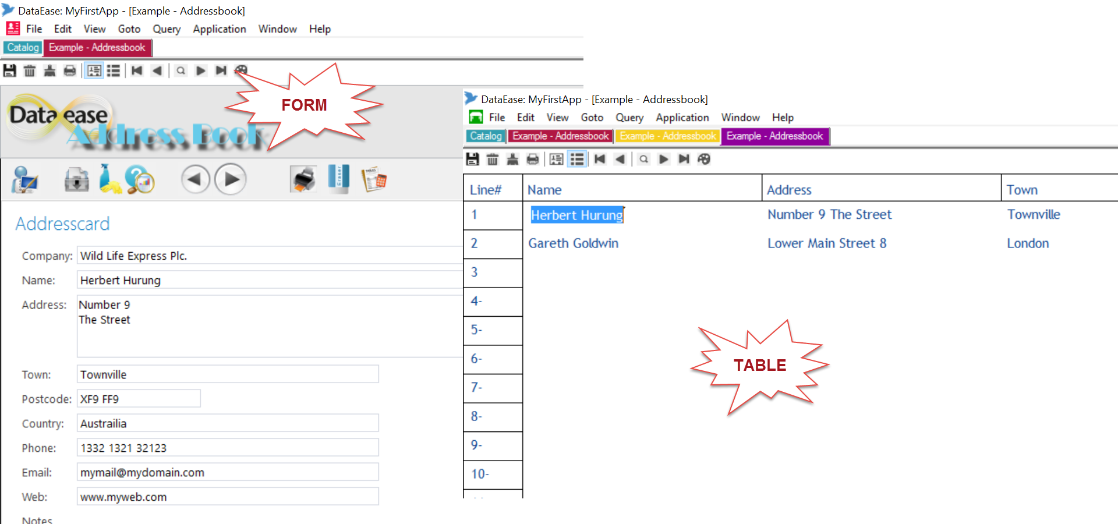Click the large round previous arrow button on form

point(195,179)
